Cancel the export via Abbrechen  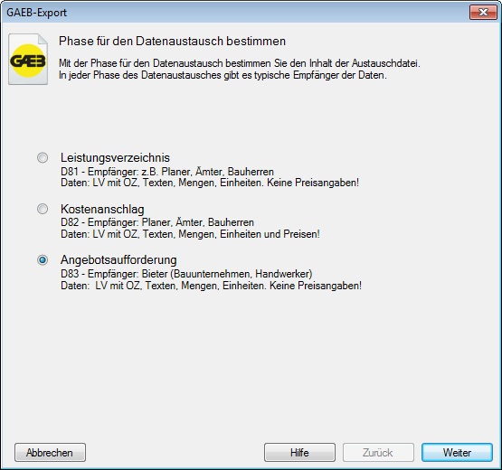click(x=50, y=453)
